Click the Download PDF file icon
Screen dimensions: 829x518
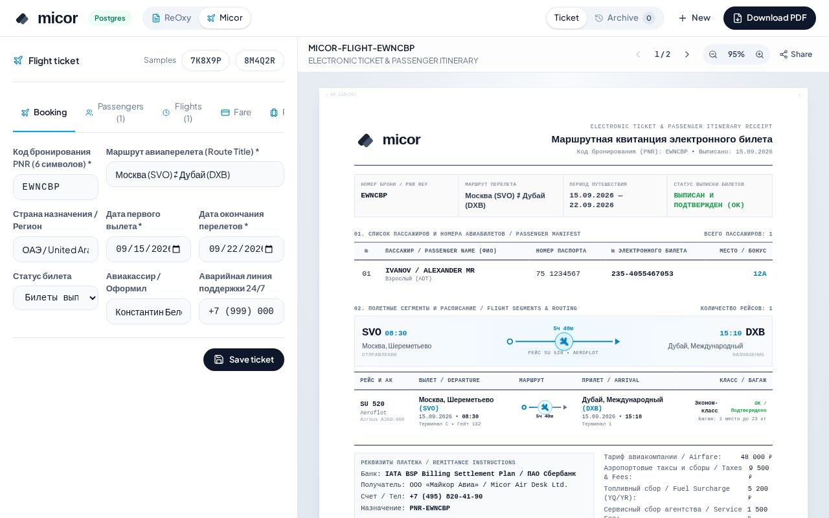(x=738, y=18)
